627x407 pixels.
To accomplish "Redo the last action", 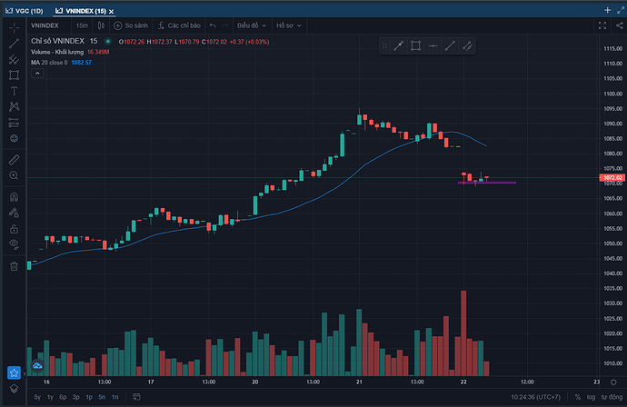I will (x=224, y=25).
